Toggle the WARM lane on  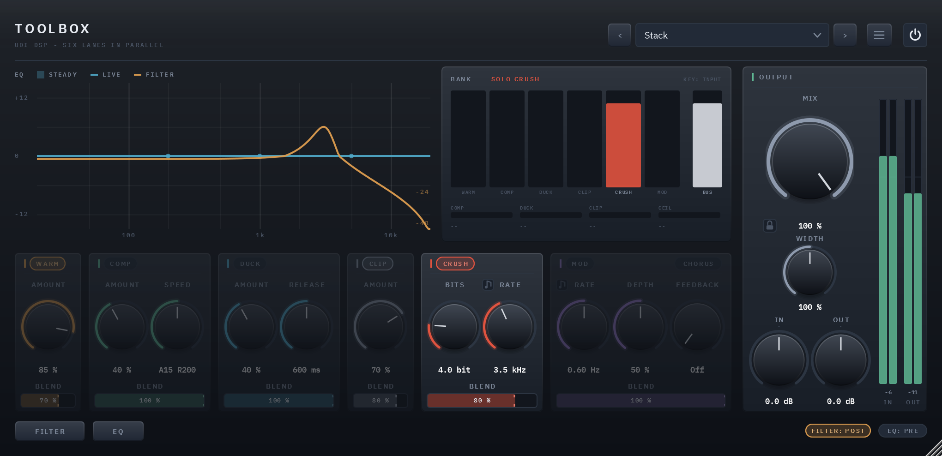point(48,264)
